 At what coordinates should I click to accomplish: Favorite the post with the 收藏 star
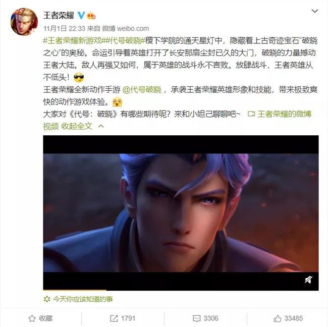pyautogui.click(x=40, y=318)
